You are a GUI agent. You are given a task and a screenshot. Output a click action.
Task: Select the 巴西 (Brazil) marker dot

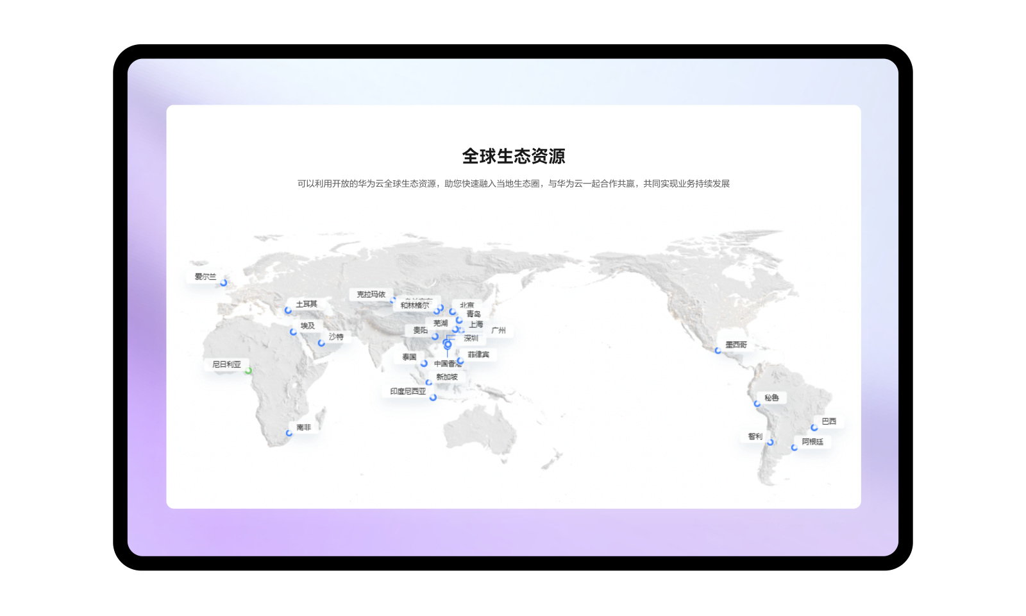[814, 427]
